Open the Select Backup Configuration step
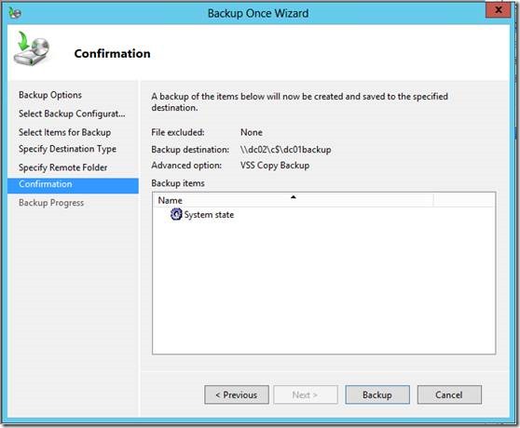Image resolution: width=520 pixels, height=428 pixels. [x=72, y=114]
